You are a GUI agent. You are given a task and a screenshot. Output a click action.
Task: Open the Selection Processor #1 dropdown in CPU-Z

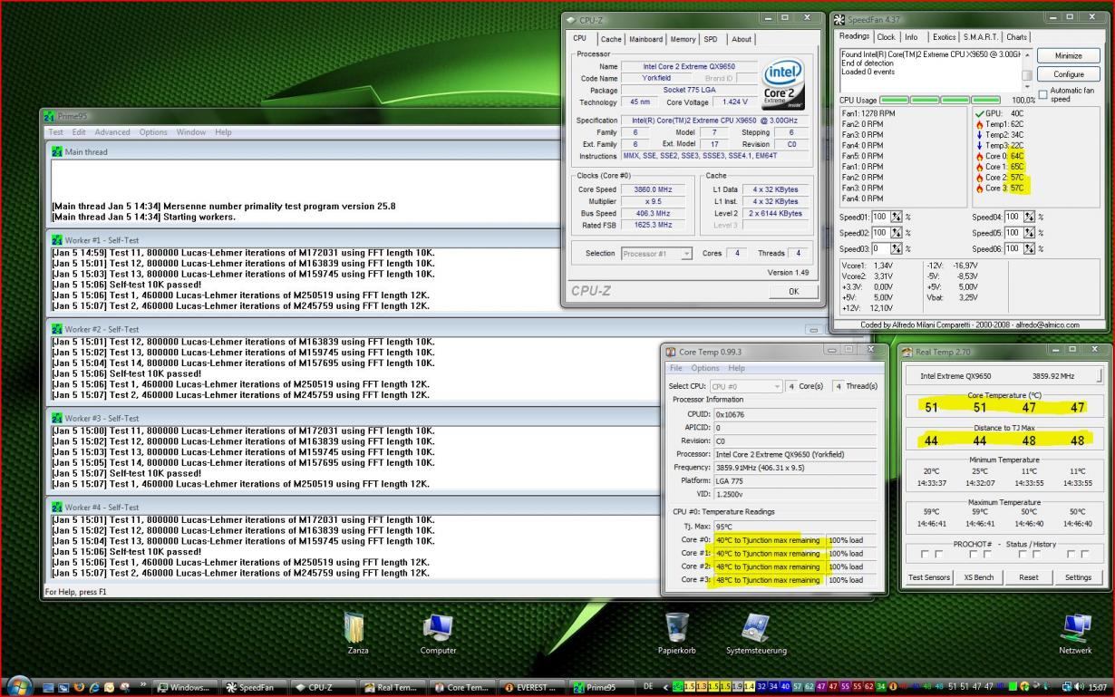(657, 254)
